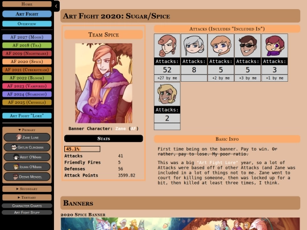Click the Friendly Fires value 5

click(119, 162)
